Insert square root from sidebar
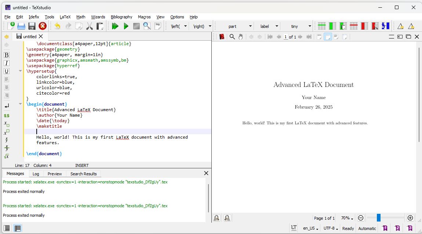Viewport: 422px width, 234px height. [7, 156]
